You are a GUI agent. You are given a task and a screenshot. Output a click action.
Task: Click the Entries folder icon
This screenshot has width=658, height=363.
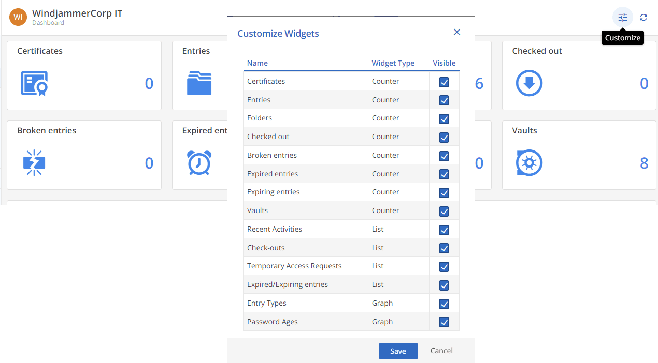pos(199,83)
